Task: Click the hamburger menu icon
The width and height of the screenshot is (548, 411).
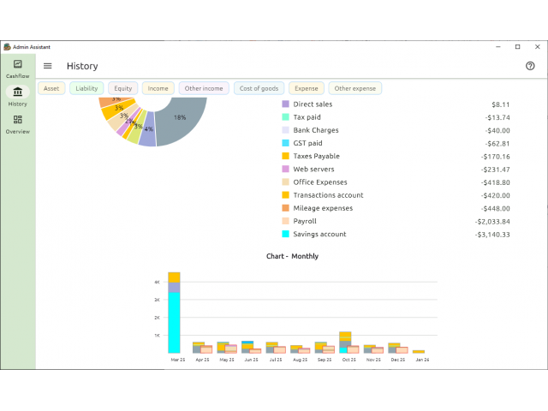Action: (x=47, y=66)
